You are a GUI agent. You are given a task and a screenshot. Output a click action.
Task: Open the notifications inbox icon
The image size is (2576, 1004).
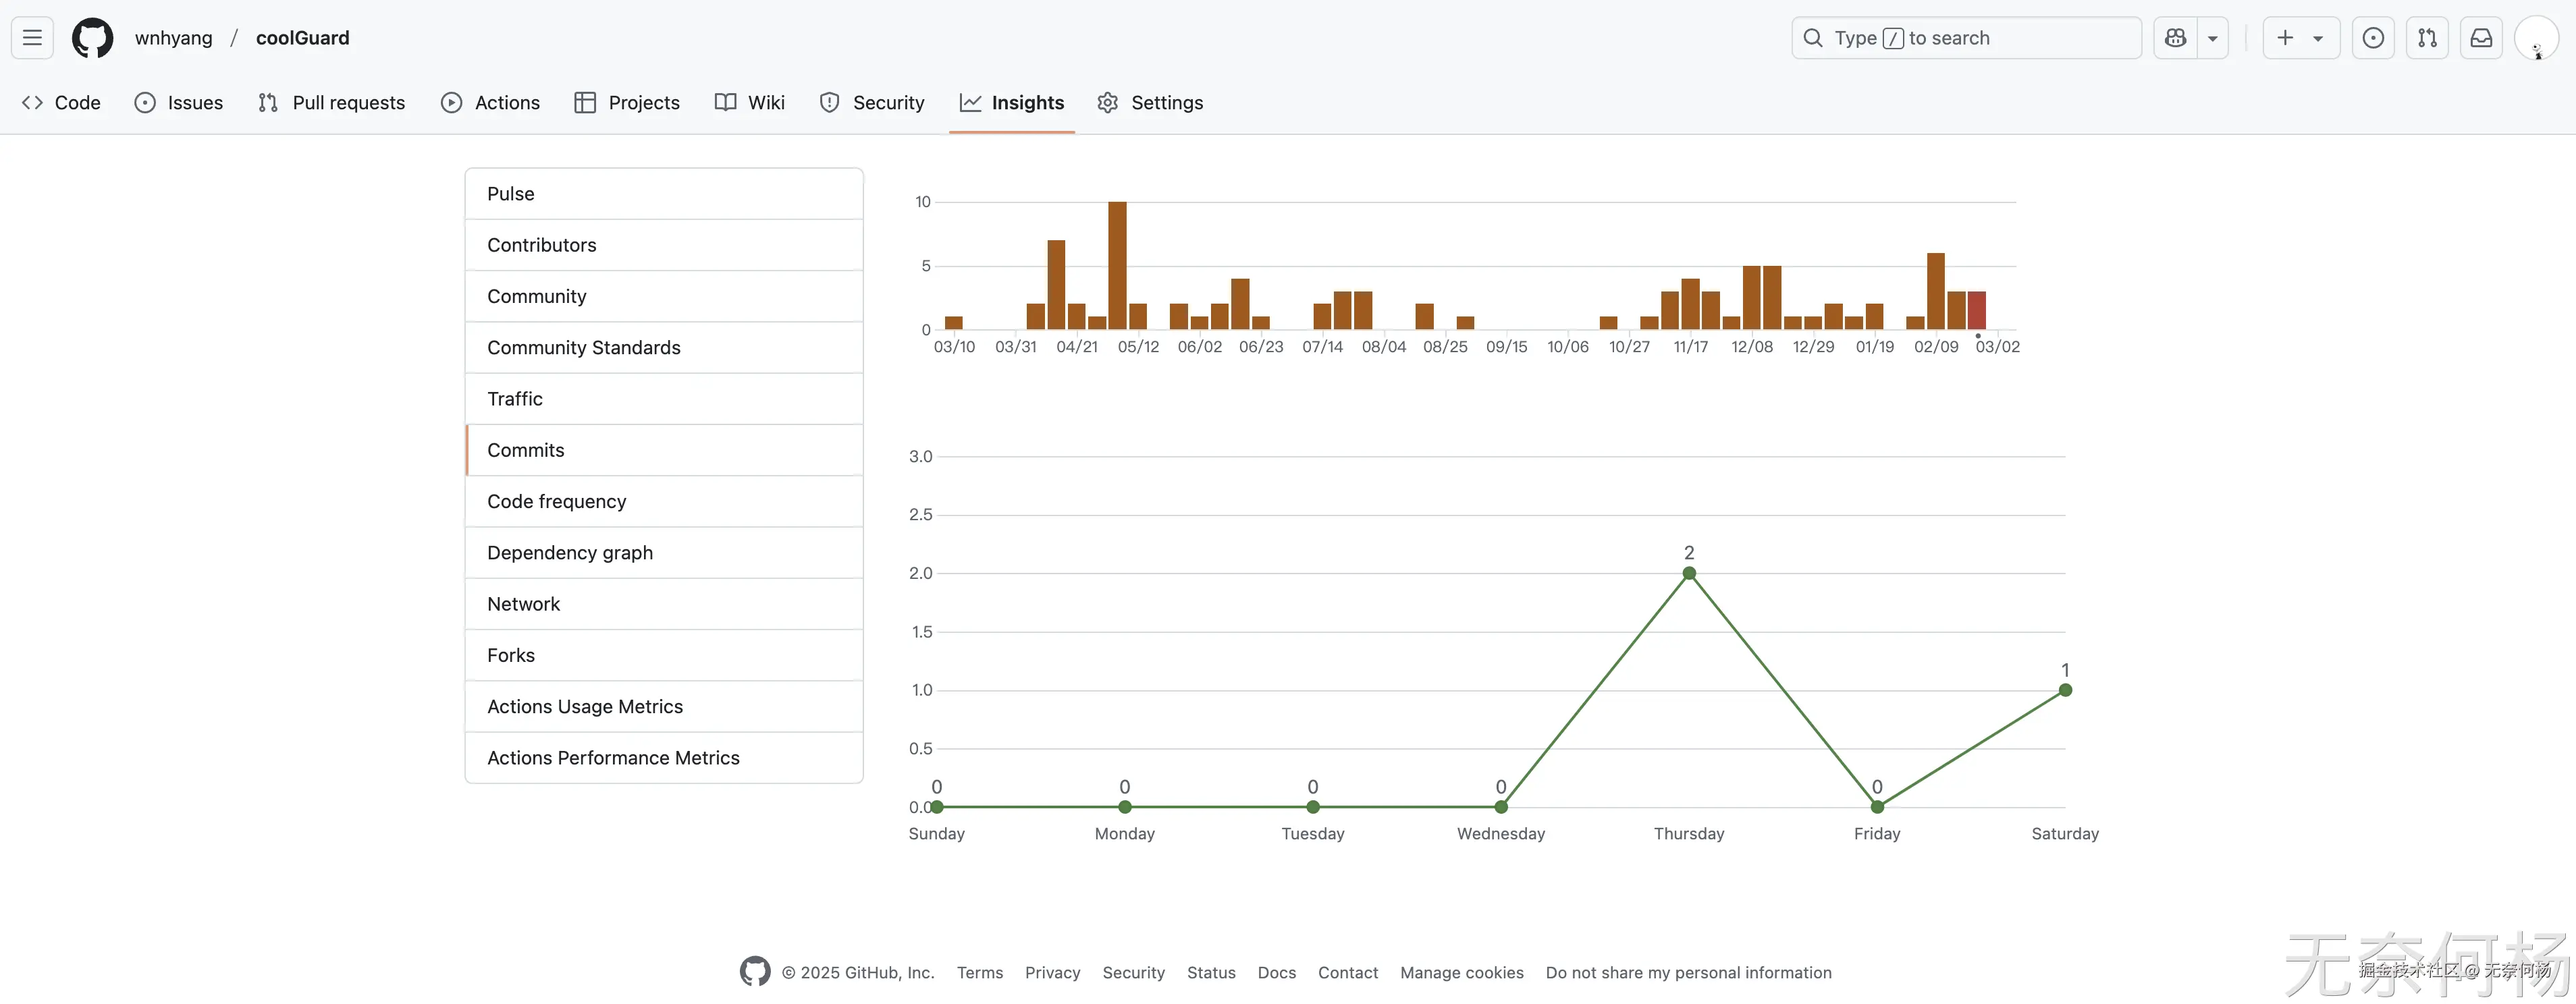coord(2480,38)
